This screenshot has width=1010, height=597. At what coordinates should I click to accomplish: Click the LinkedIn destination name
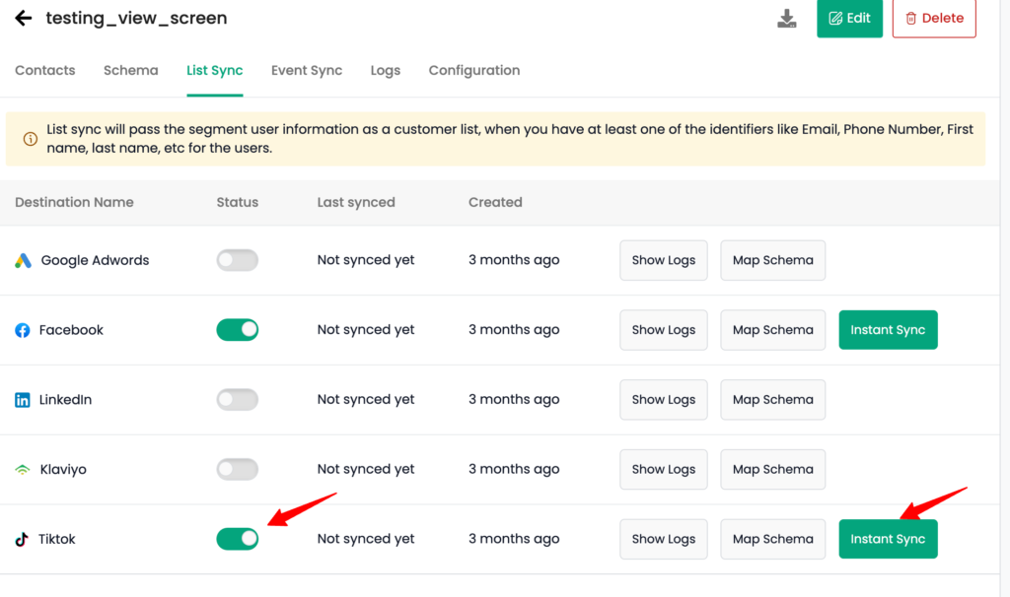(65, 400)
